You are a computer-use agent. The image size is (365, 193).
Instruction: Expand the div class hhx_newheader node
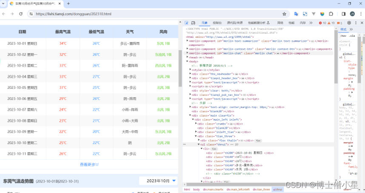click(x=190, y=74)
